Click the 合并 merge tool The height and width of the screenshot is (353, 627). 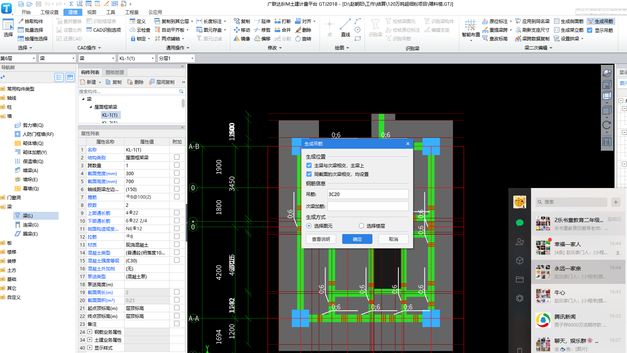point(283,30)
